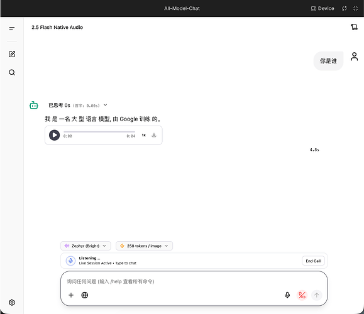Open the Zephyr (Bright) voice dropdown

pyautogui.click(x=85, y=246)
